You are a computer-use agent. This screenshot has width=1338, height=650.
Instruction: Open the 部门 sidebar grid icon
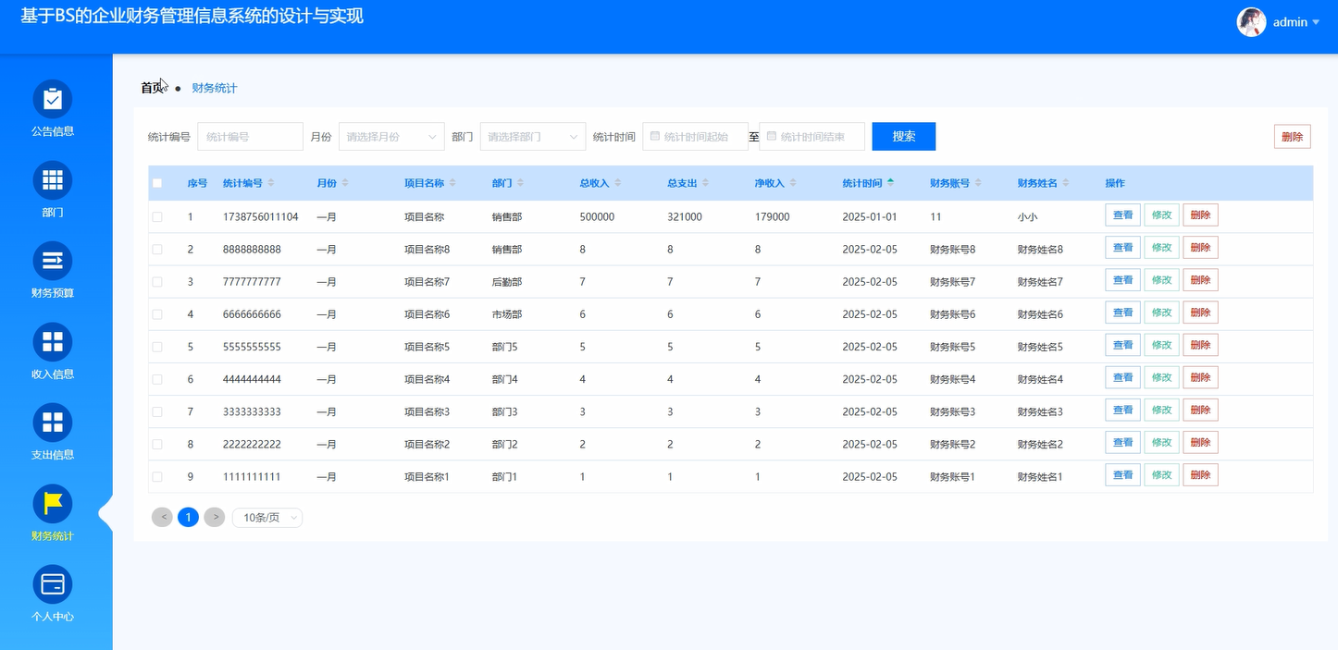pos(53,180)
